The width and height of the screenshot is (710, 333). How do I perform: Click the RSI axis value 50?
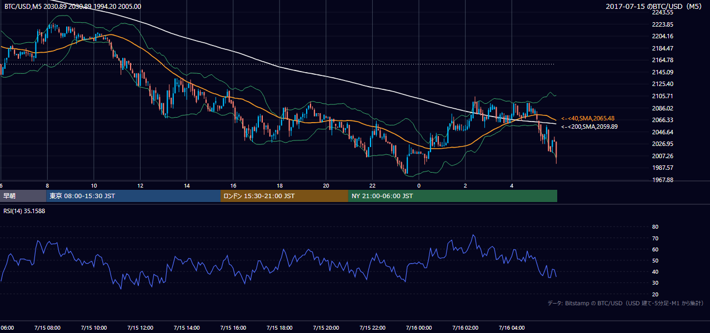[x=655, y=260]
